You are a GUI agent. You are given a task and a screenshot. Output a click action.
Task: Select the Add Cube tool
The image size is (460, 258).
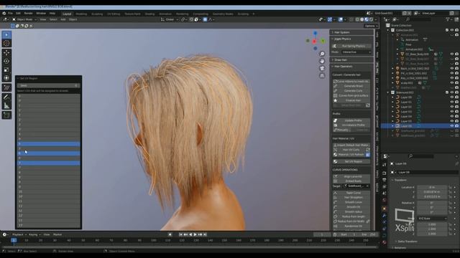pos(6,115)
